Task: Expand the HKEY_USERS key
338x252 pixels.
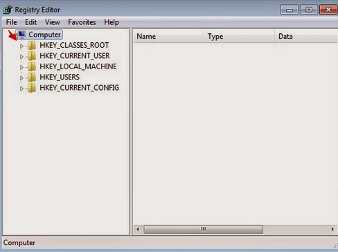Action: point(21,78)
